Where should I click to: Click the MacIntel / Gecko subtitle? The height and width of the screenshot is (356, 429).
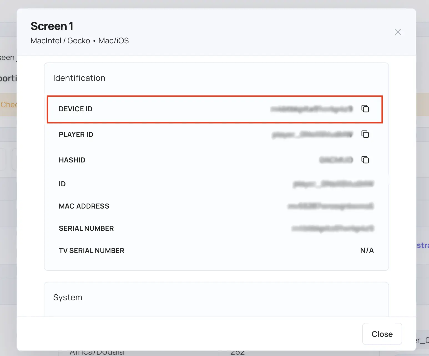pyautogui.click(x=80, y=41)
